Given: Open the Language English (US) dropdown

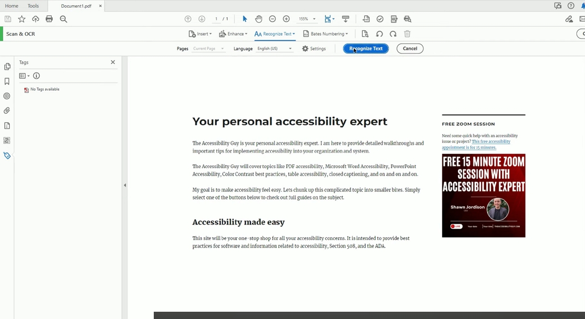Looking at the screenshot, I should pyautogui.click(x=274, y=49).
